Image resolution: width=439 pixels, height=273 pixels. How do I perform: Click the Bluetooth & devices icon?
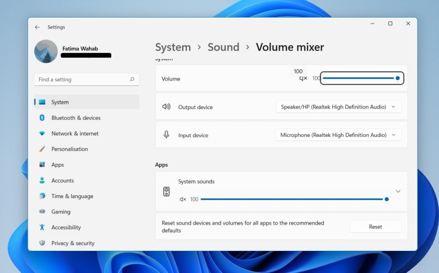tap(42, 118)
